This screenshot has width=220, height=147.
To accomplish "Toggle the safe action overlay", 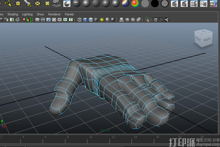I will click(x=65, y=20).
